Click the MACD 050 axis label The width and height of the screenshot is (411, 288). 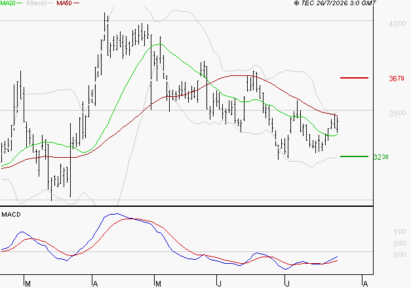400,243
